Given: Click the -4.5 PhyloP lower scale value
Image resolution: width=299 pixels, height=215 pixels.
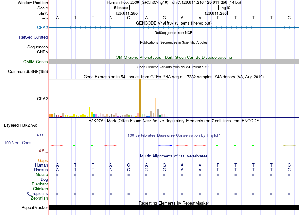Looking at the screenshot, I should click(x=41, y=151).
